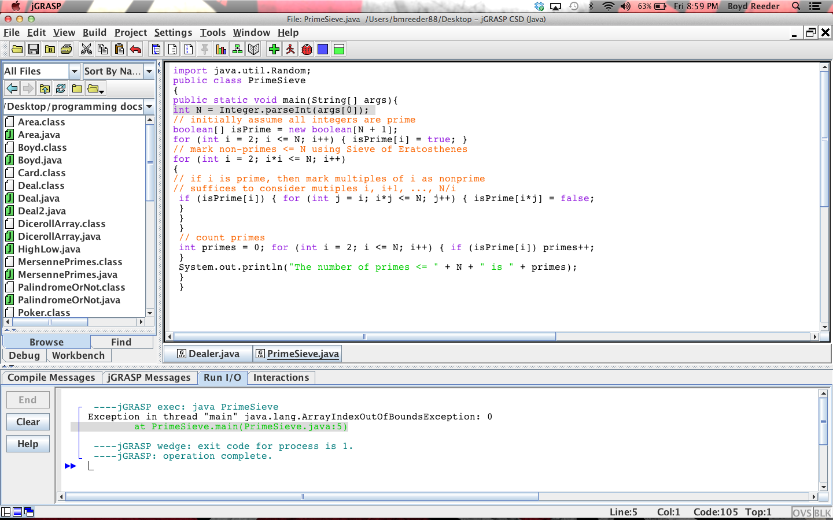Viewport: 833px width, 520px height.
Task: Open the Sort By Name dropdown
Action: [x=149, y=71]
